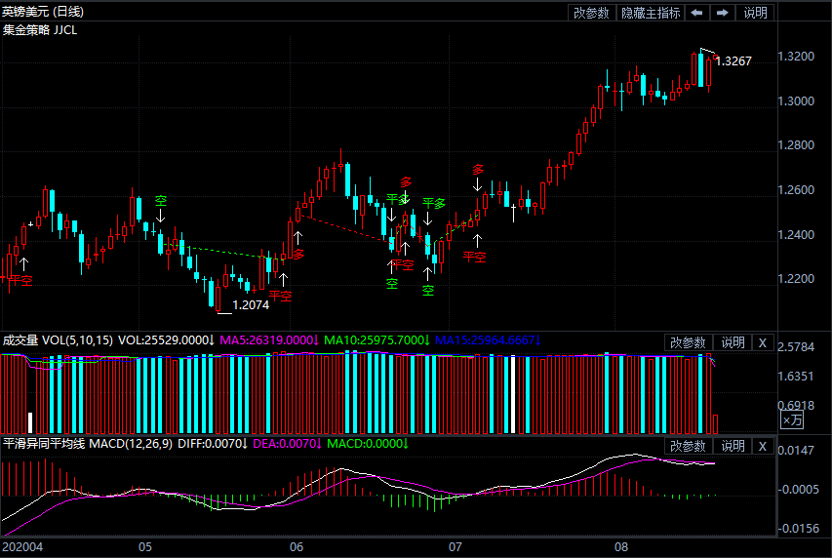The height and width of the screenshot is (558, 832).
Task: Click the ×万 unit button
Action: click(793, 420)
